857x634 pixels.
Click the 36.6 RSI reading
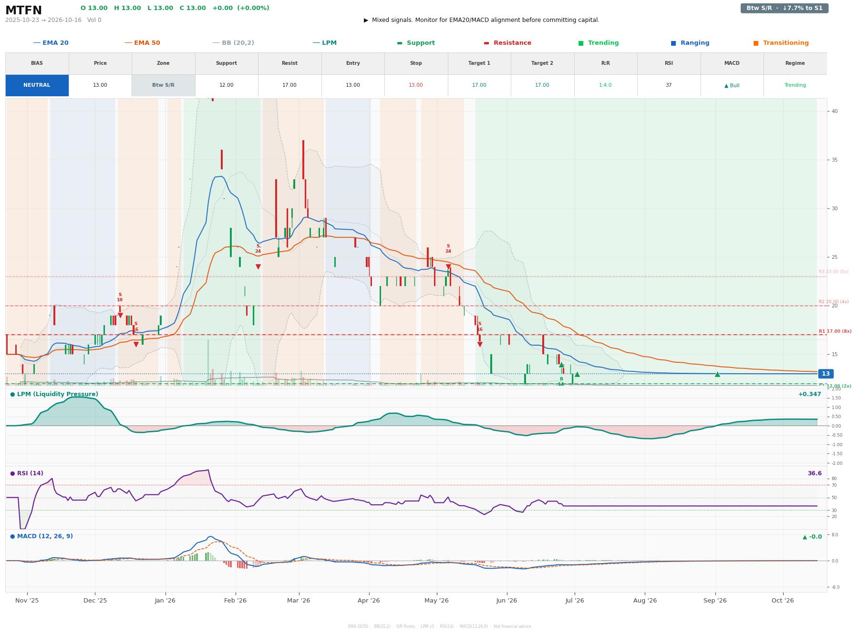[x=815, y=473]
